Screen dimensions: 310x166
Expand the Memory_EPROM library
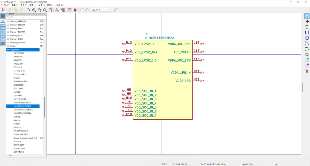(8, 25)
